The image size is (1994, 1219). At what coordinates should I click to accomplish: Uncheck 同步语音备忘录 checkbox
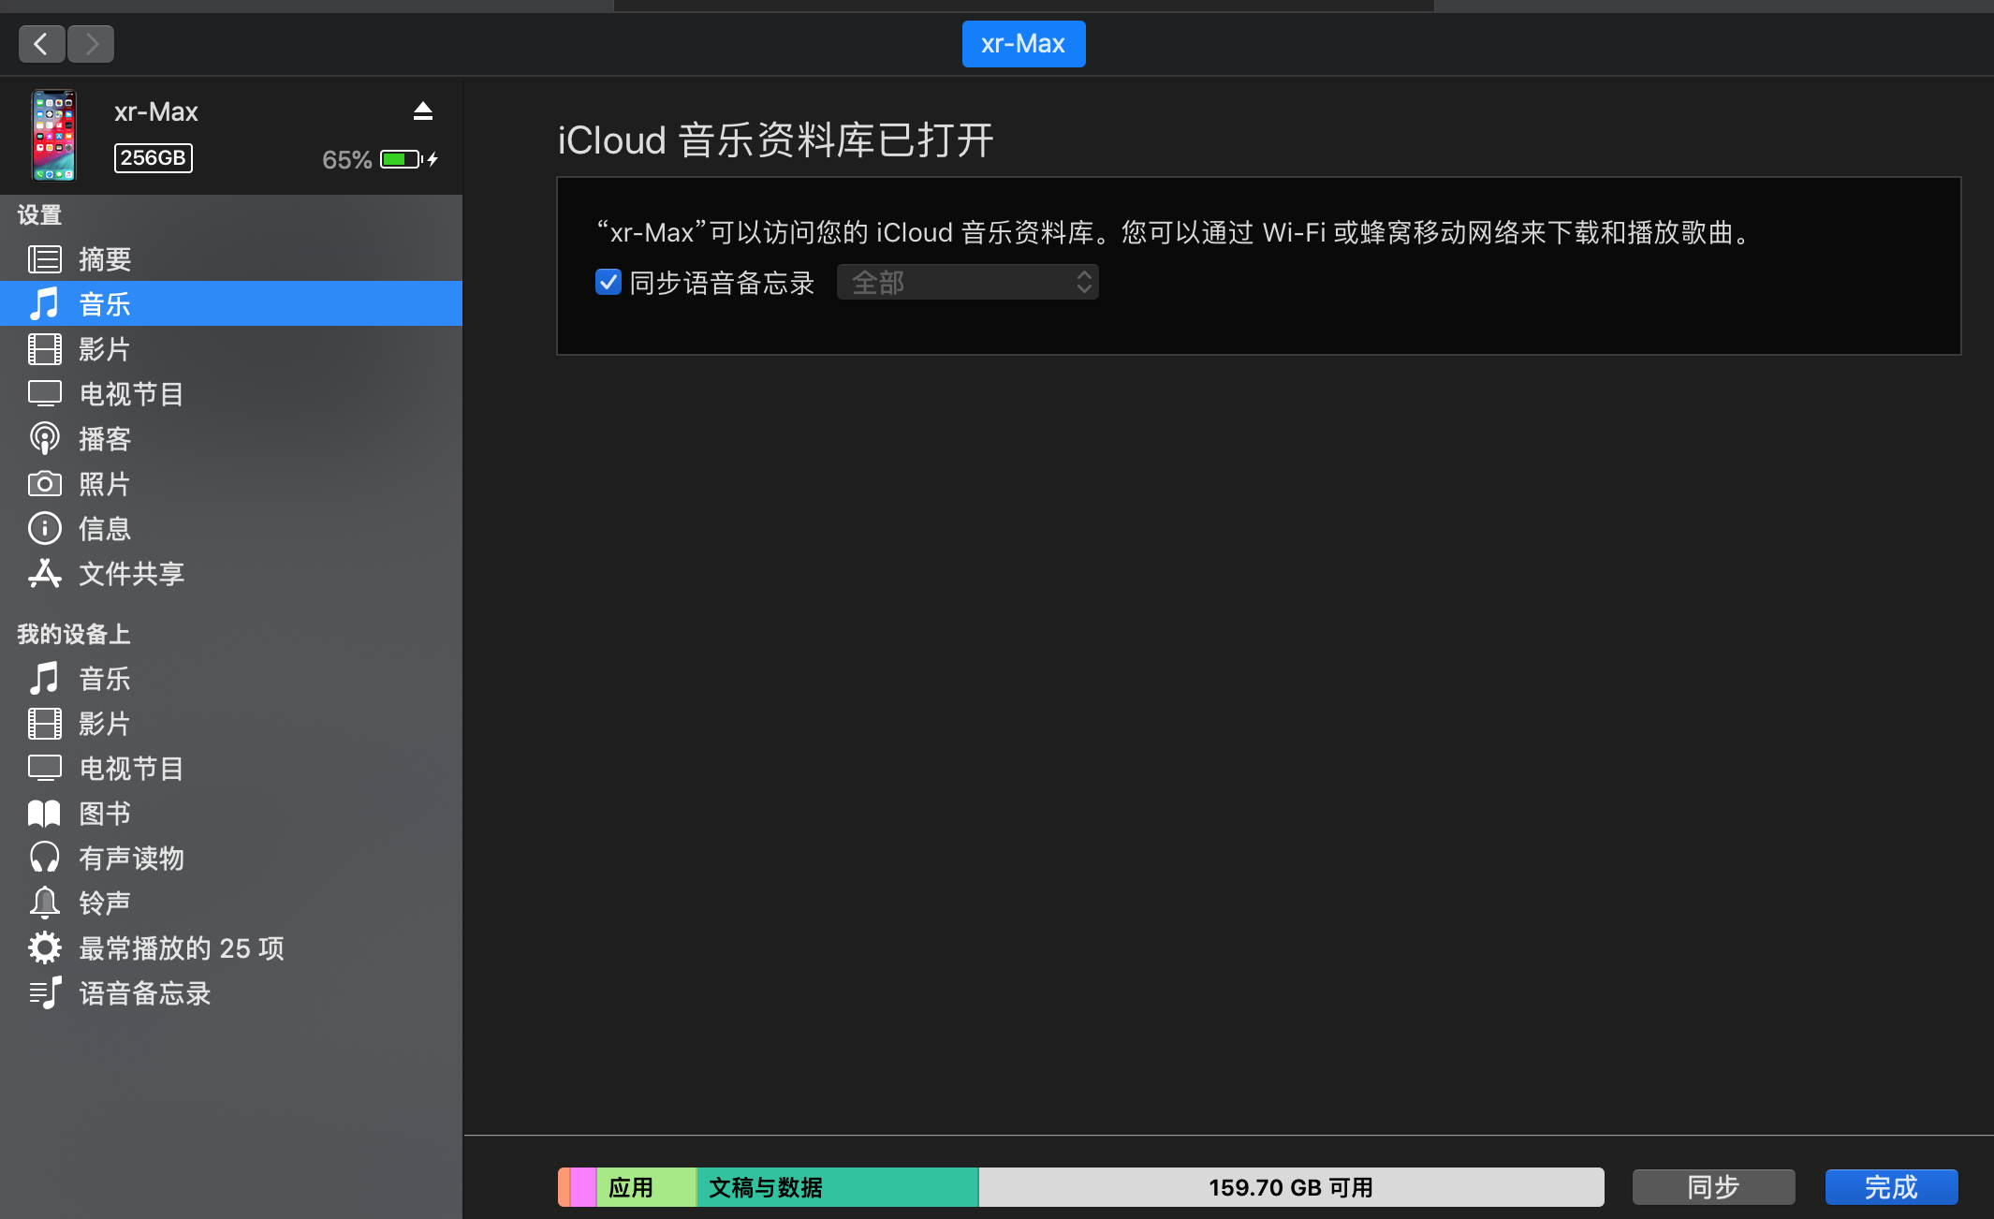pos(608,282)
